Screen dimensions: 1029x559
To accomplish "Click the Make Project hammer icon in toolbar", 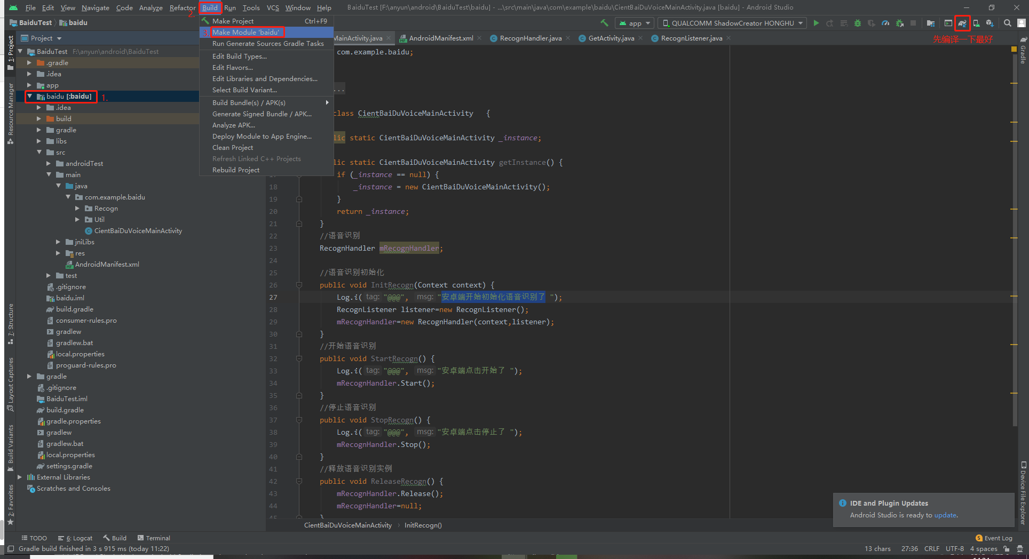I will [604, 23].
